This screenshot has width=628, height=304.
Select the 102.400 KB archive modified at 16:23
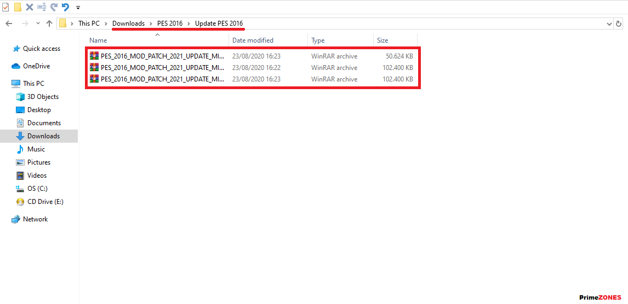(252, 79)
